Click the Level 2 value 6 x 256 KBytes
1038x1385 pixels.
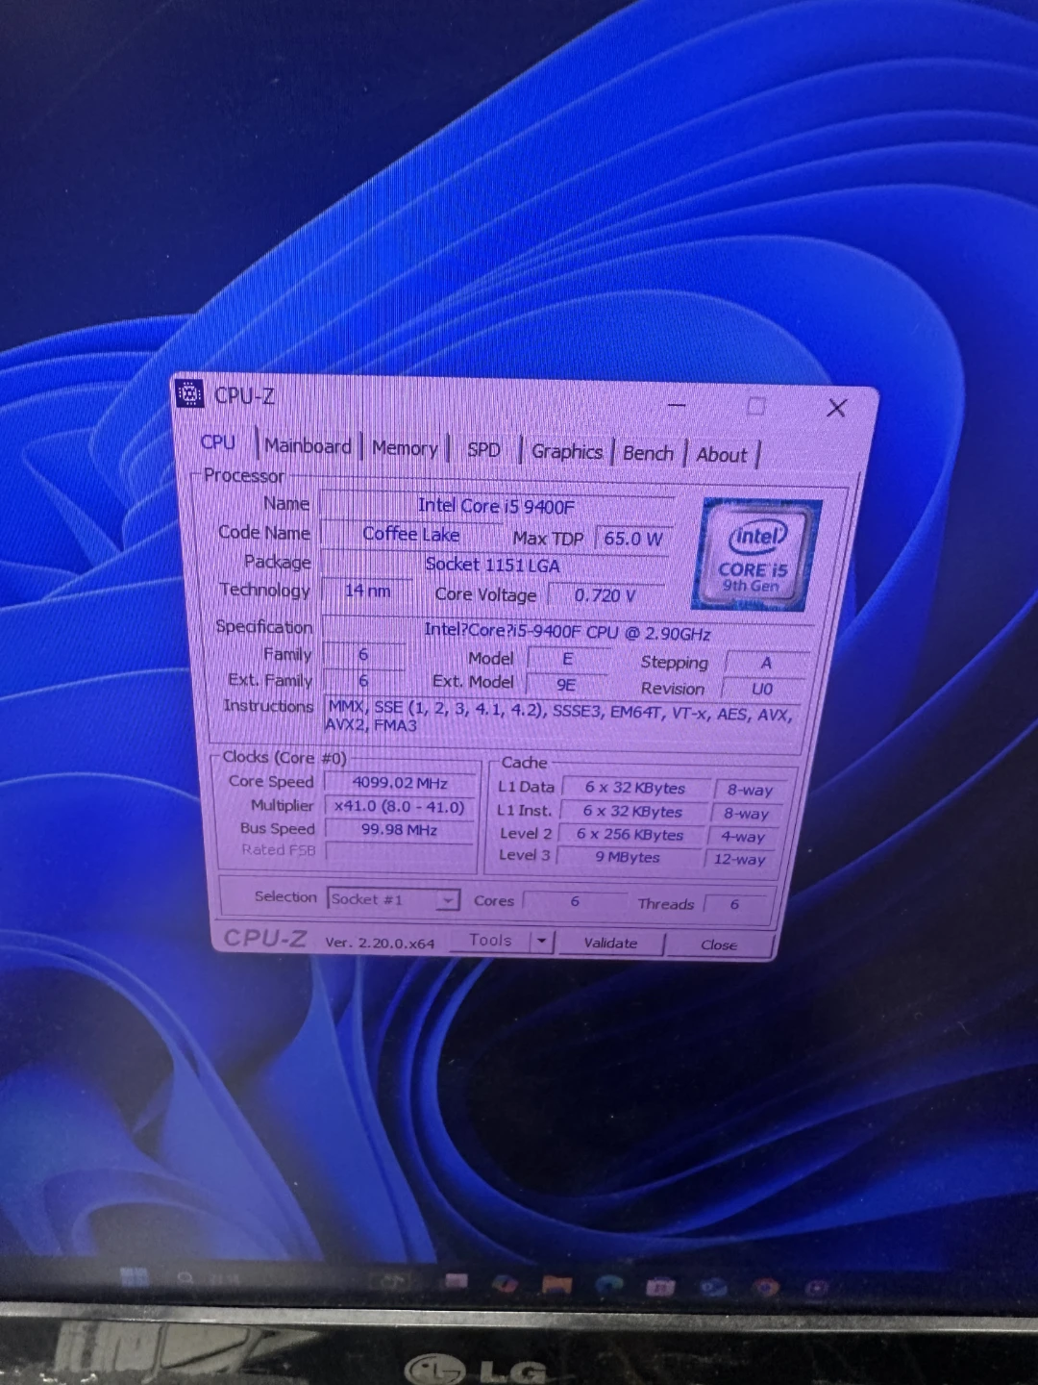click(x=630, y=835)
